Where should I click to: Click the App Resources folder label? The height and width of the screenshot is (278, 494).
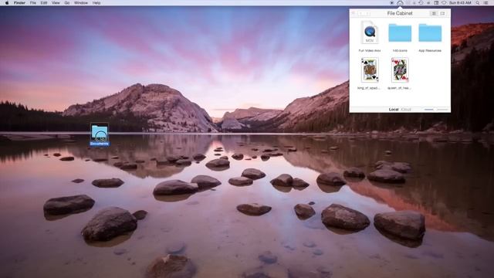point(430,50)
